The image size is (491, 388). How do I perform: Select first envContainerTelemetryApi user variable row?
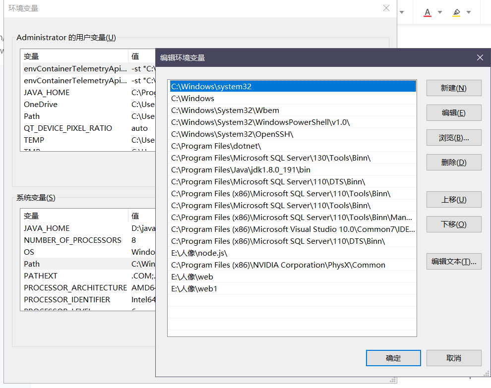[88, 68]
